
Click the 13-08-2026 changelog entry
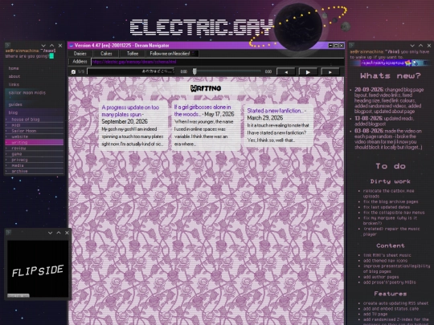click(x=384, y=121)
